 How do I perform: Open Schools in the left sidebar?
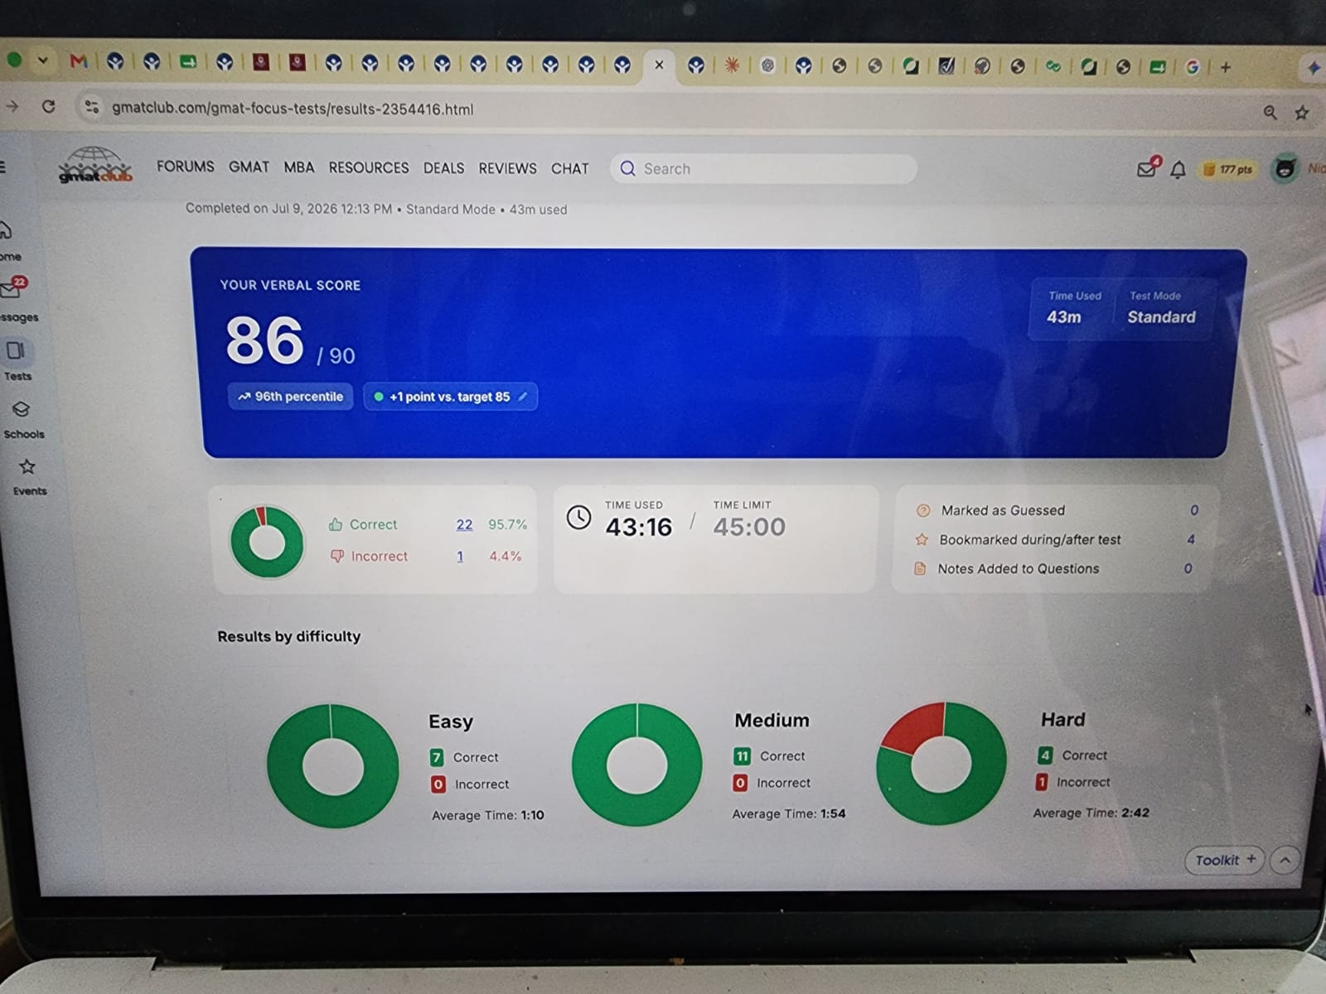pyautogui.click(x=23, y=419)
